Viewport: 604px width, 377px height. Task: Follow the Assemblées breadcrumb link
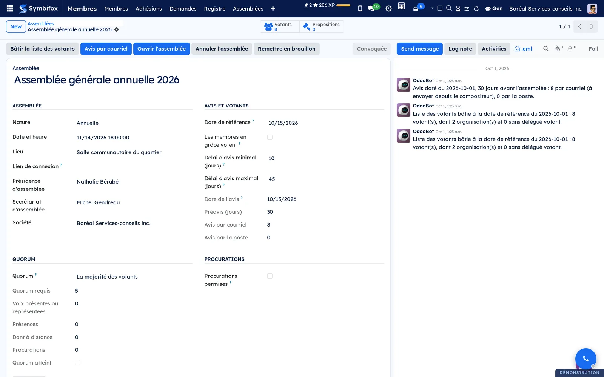(41, 23)
